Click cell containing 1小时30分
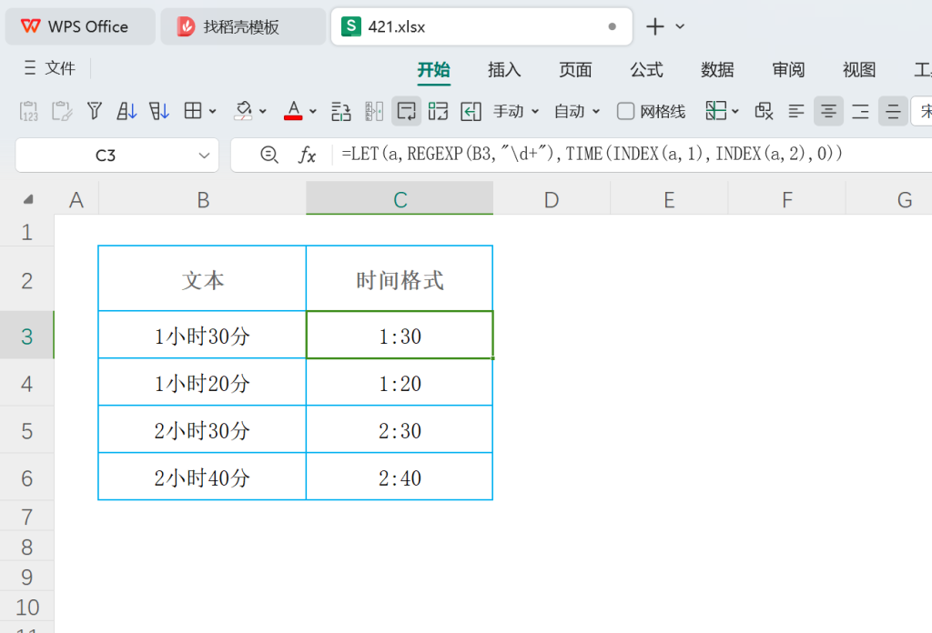The image size is (932, 633). (x=202, y=336)
